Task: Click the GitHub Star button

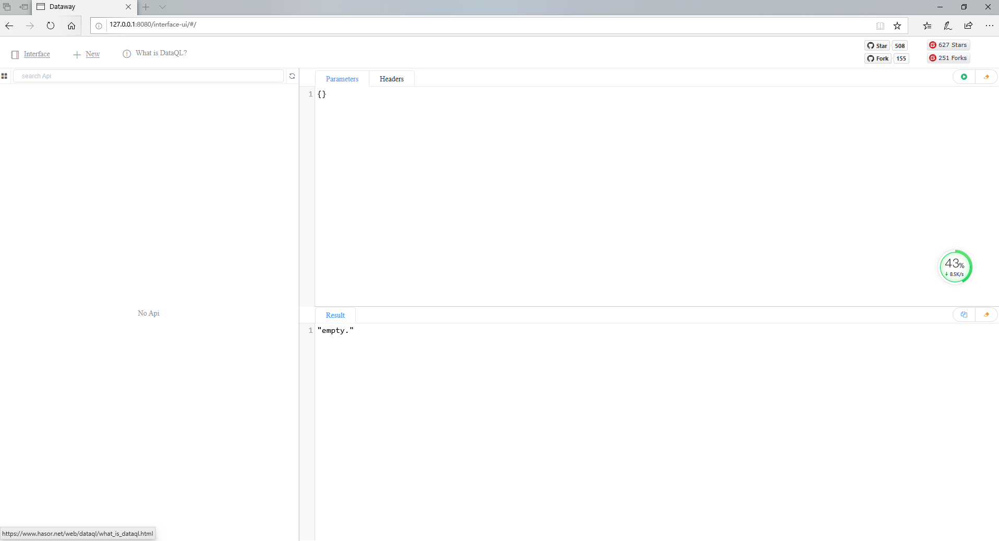Action: [877, 46]
